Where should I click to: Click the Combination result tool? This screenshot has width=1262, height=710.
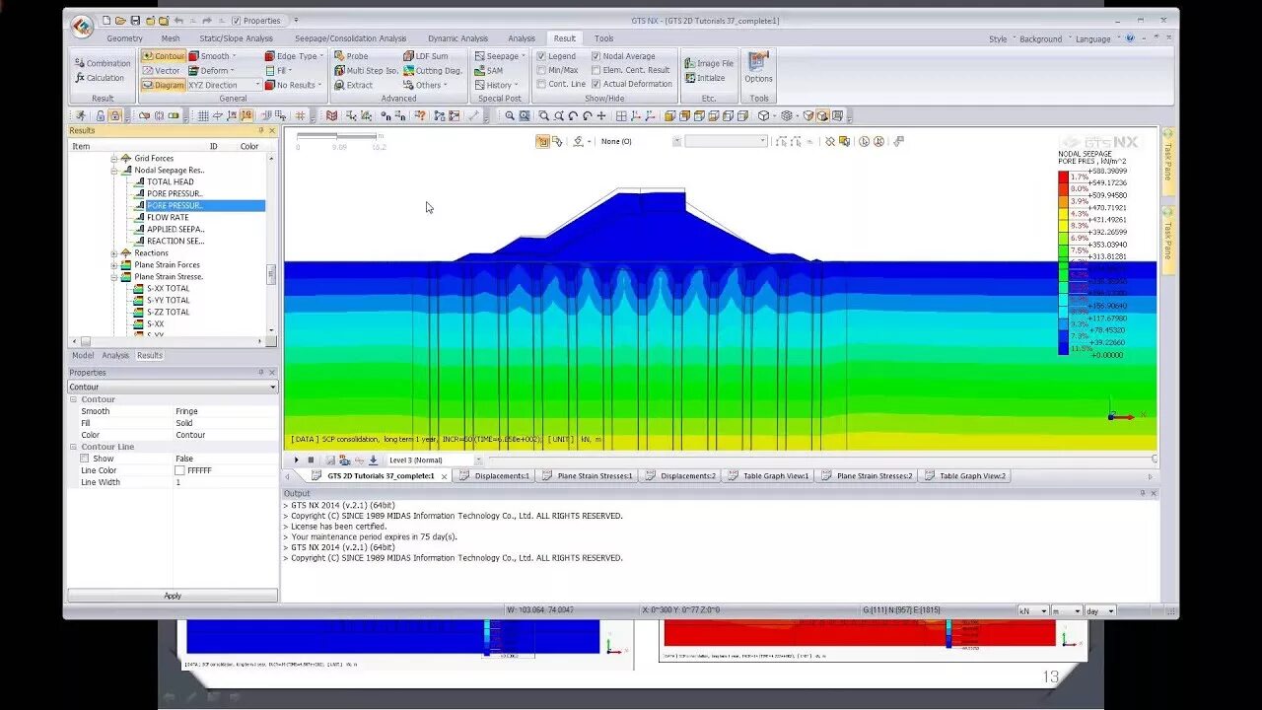coord(102,63)
